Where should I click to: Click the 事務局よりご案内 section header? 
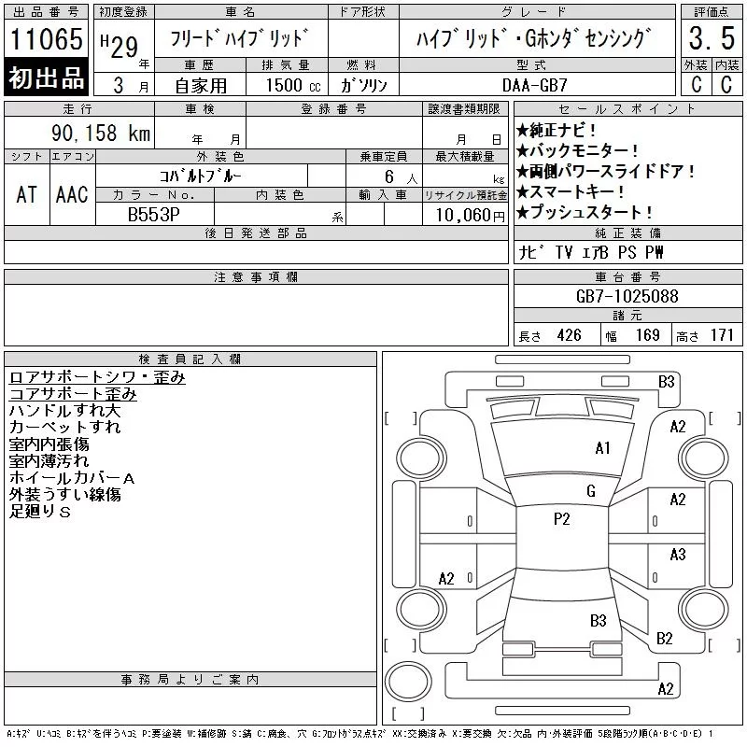coord(190,680)
